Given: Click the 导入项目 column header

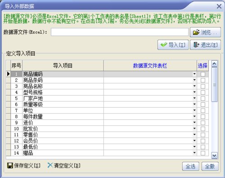Looking at the screenshot, I should click(63, 66).
